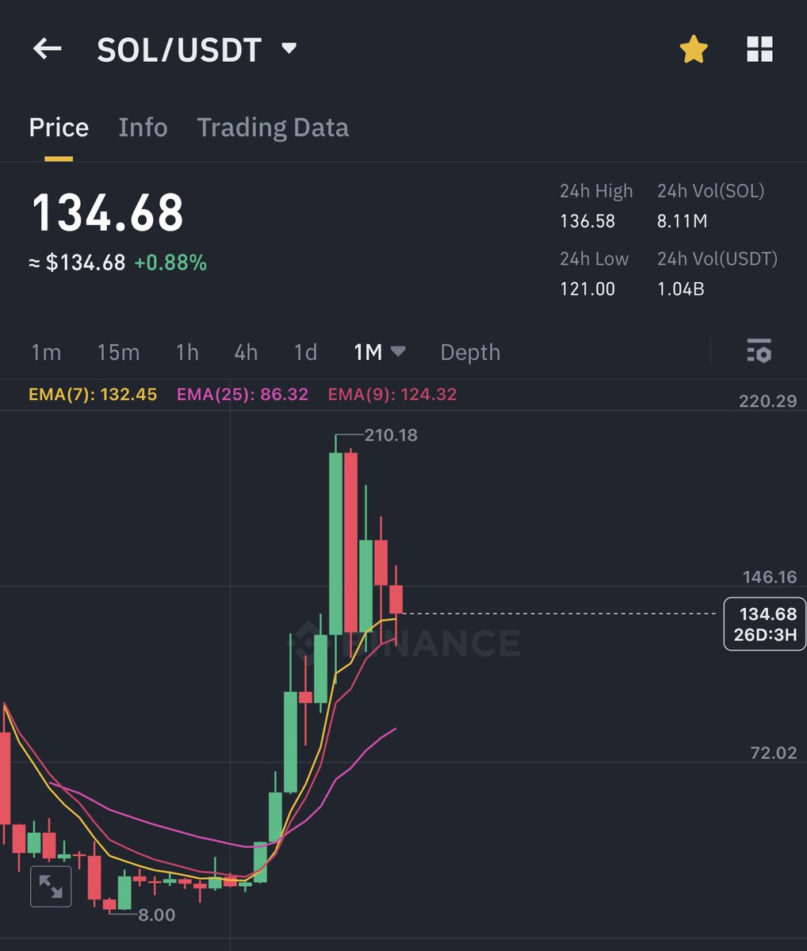
Task: Tap the 24h Vol(USDT) value 1.04B
Action: pyautogui.click(x=680, y=288)
